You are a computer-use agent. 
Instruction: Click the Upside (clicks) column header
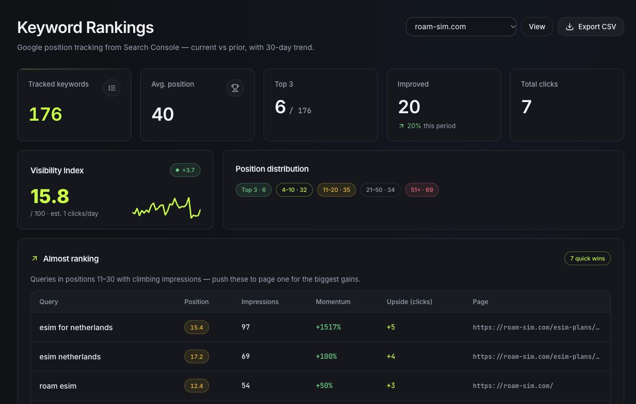click(409, 302)
